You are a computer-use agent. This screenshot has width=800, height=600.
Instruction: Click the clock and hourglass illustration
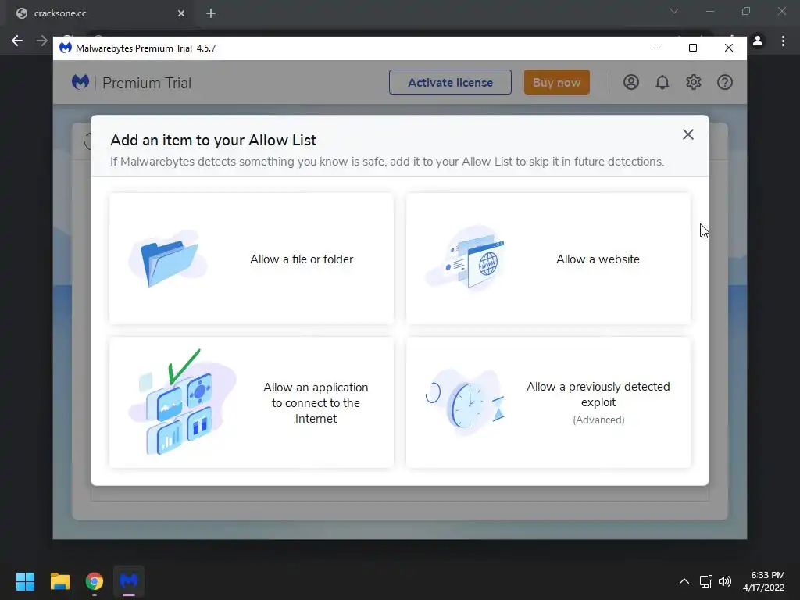466,402
